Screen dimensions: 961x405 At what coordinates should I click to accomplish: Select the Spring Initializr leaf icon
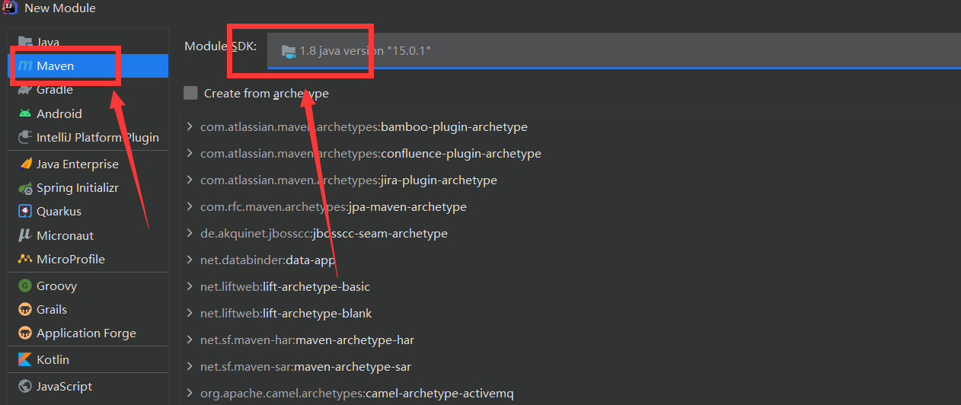point(25,188)
